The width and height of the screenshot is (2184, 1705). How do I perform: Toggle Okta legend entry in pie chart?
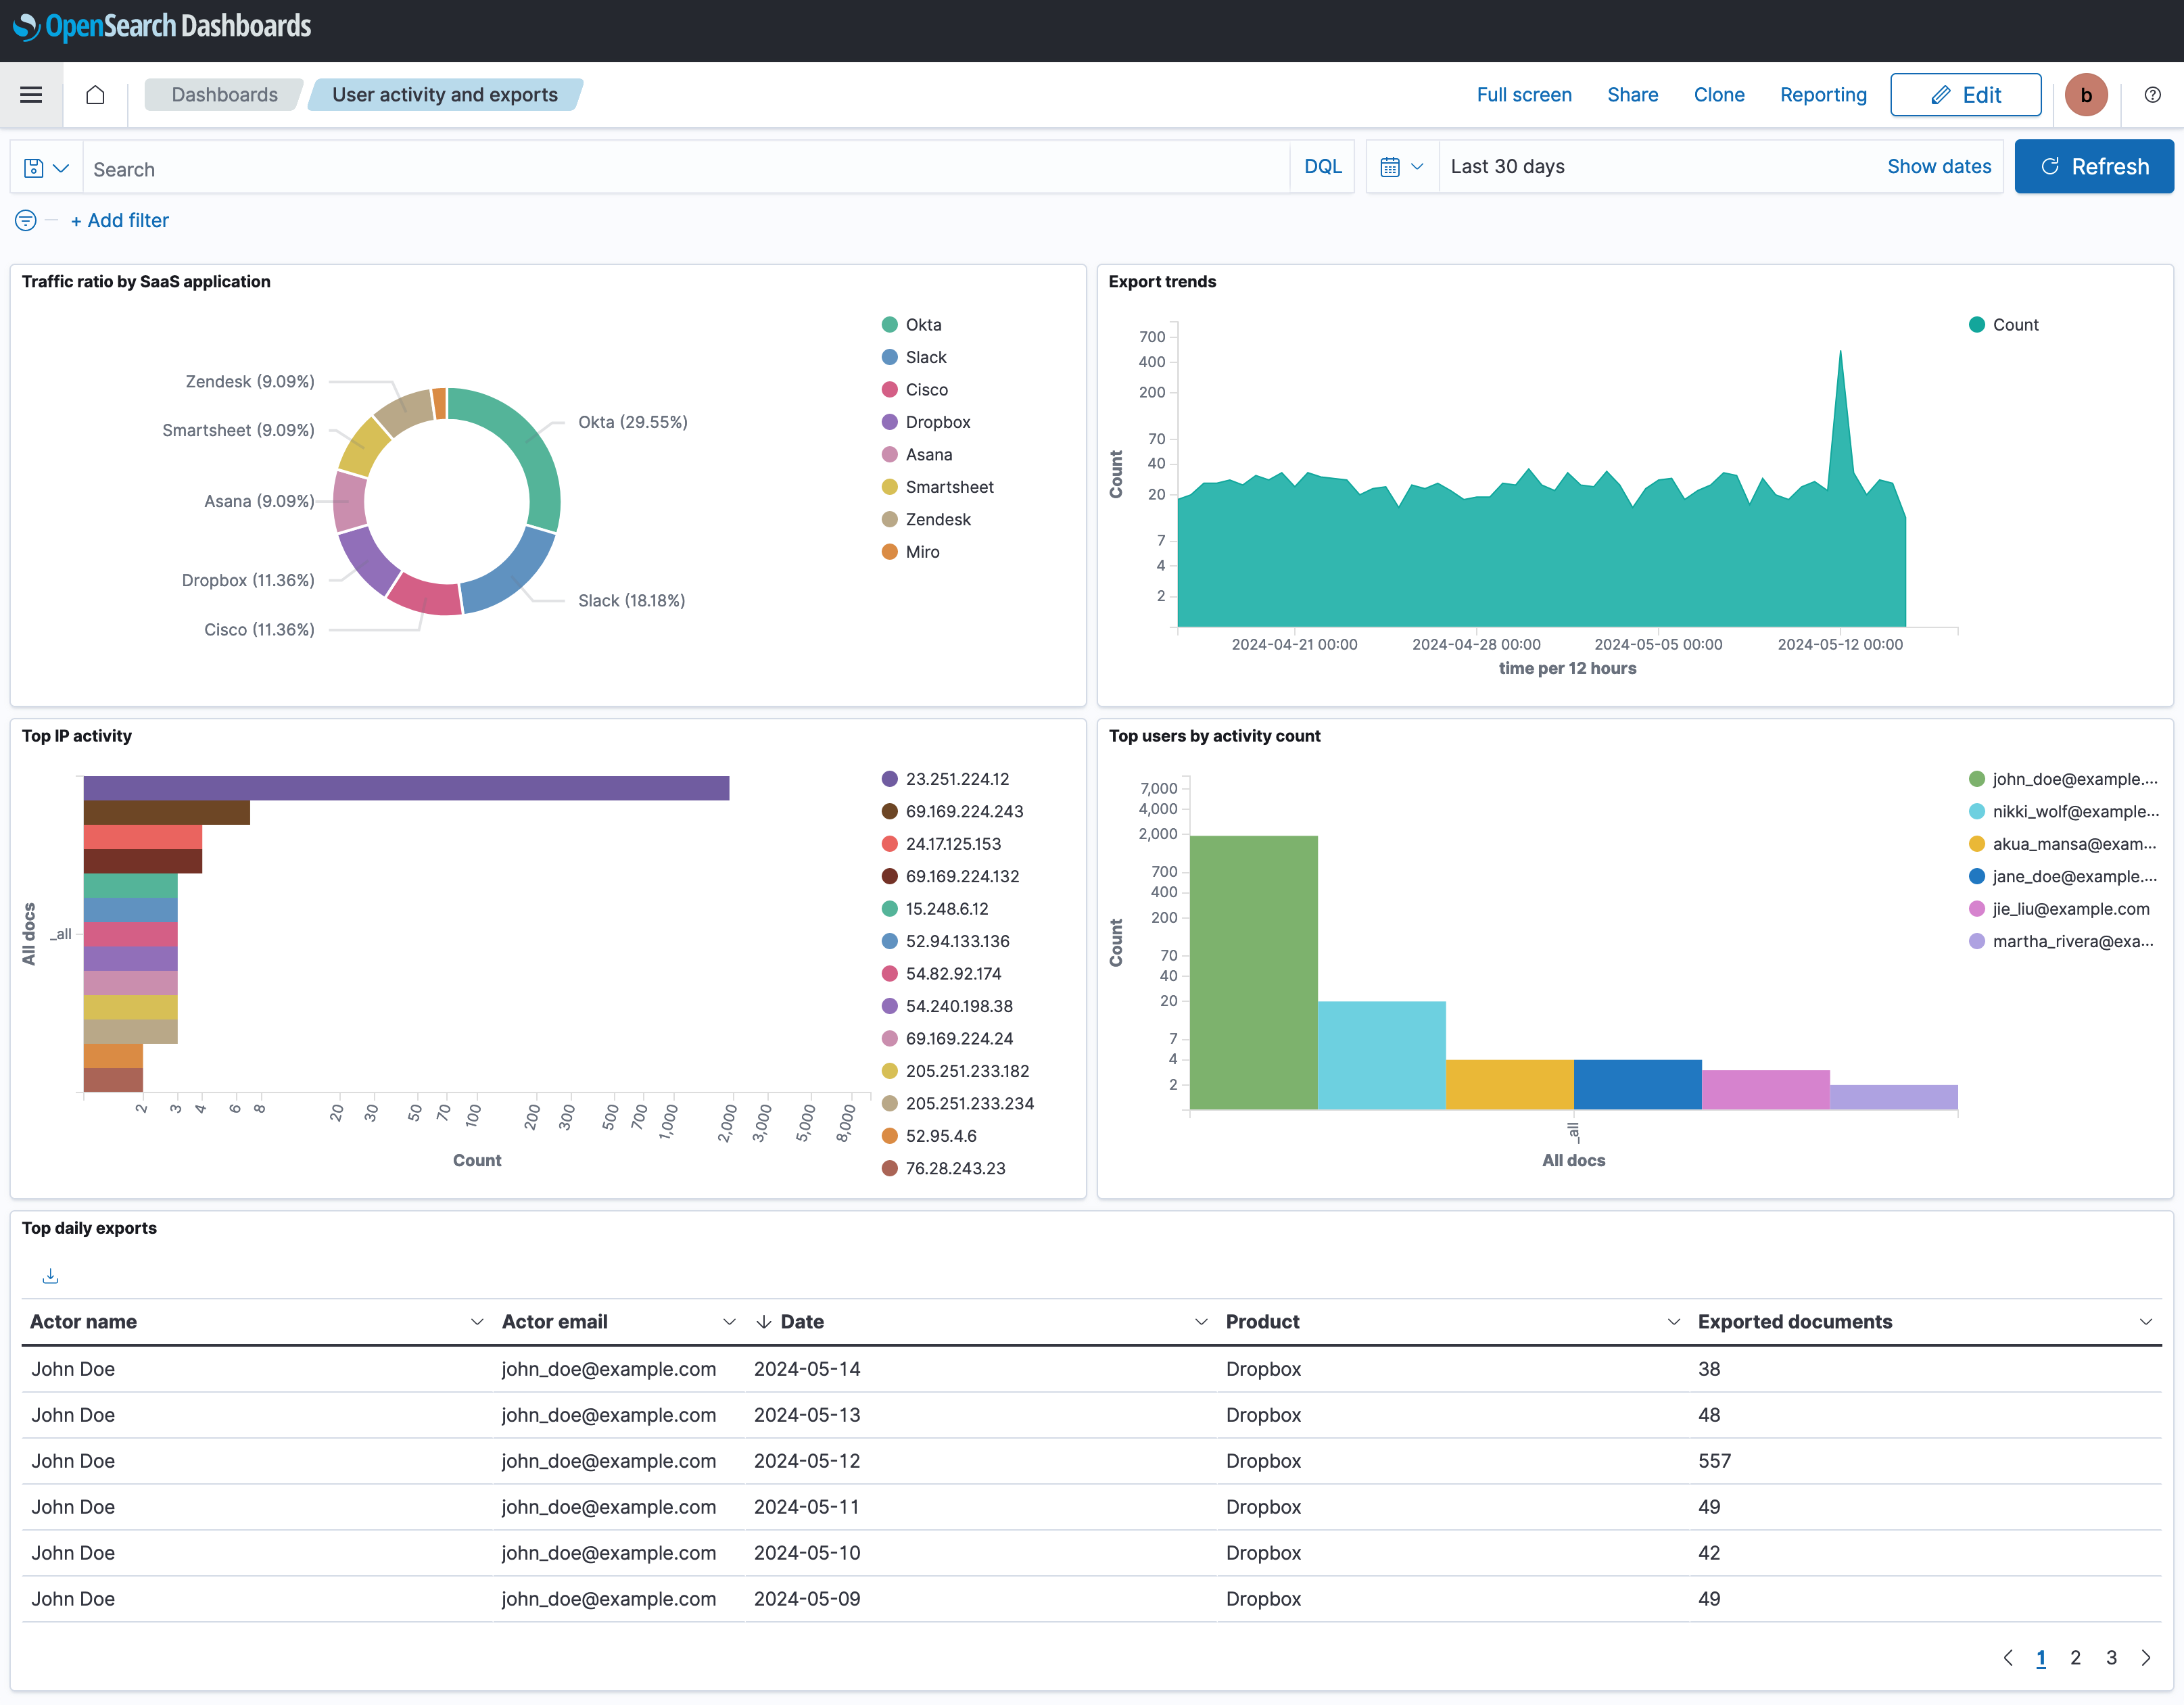tap(922, 325)
